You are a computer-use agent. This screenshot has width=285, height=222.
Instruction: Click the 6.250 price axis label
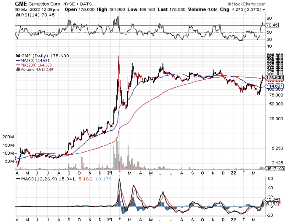pos(277,148)
